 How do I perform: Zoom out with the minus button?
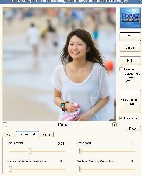click(5, 125)
